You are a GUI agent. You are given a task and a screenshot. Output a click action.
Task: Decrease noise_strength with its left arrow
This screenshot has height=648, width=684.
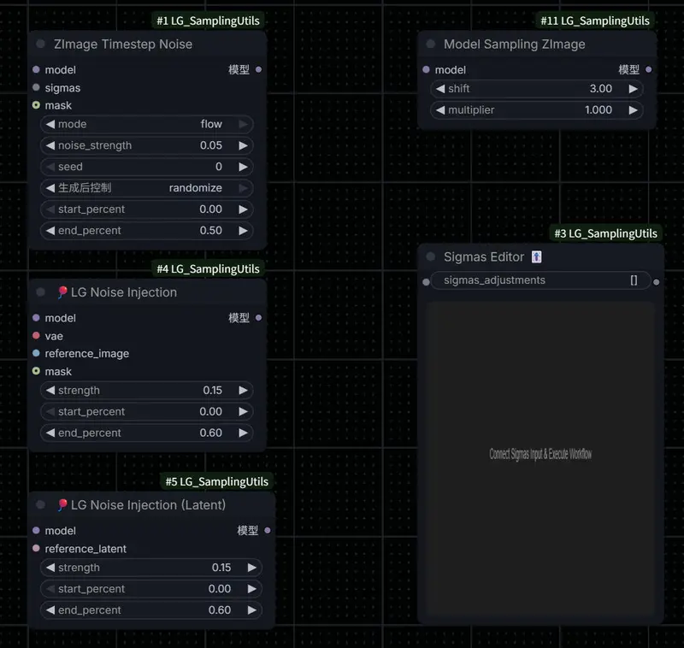pyautogui.click(x=49, y=145)
